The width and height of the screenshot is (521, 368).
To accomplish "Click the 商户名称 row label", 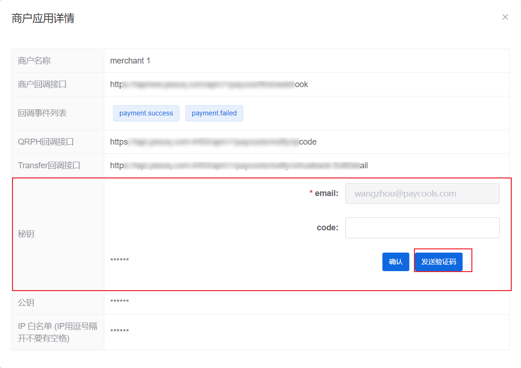I will tap(34, 61).
